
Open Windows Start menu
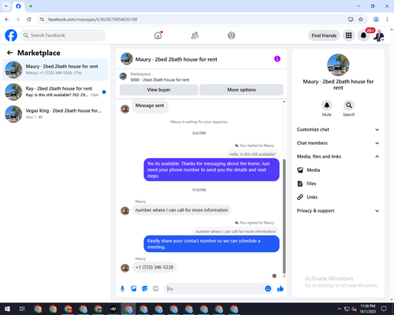7,309
